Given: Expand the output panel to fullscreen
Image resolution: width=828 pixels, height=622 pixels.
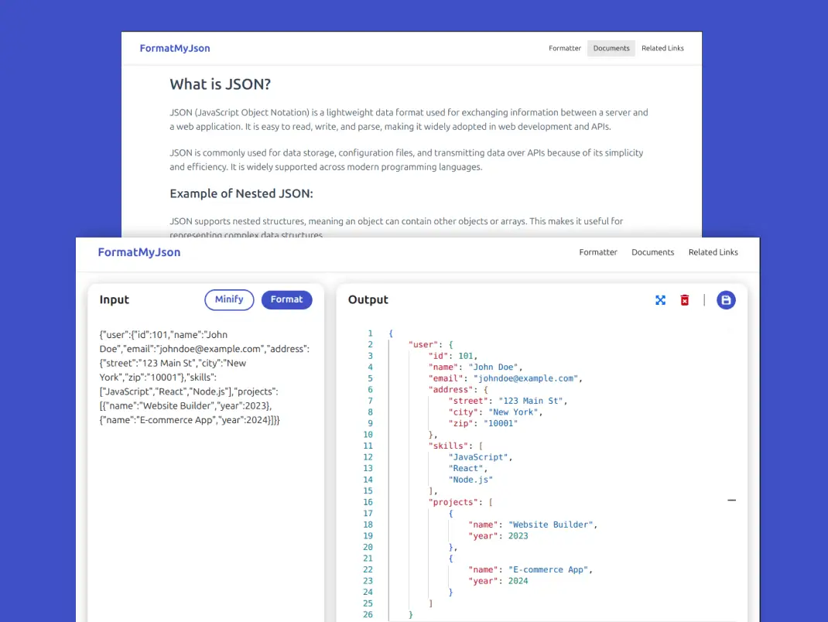Looking at the screenshot, I should point(660,300).
